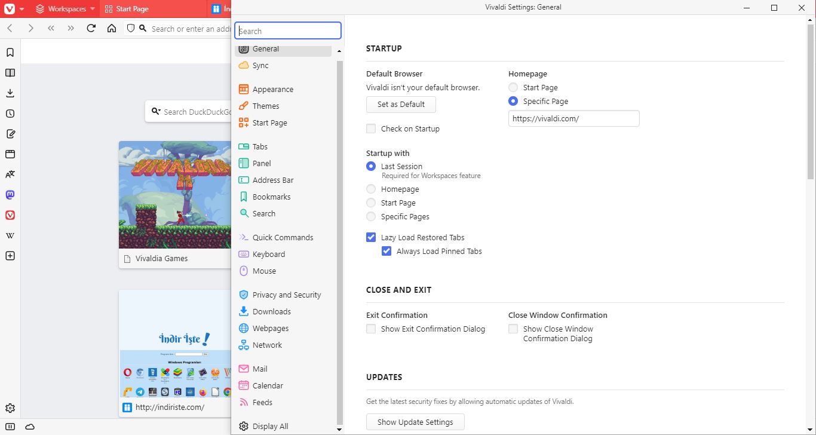Open the Reading List panel

[x=10, y=73]
